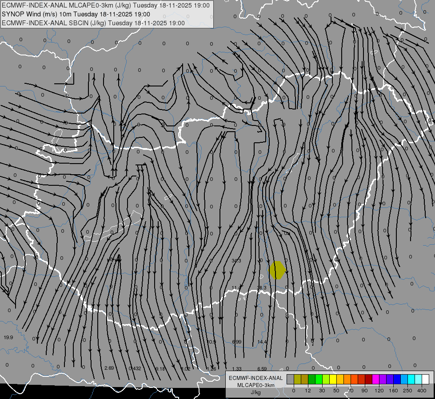Select the SYNOP Wind 10m header line
This screenshot has width=435, height=399.
coord(79,14)
